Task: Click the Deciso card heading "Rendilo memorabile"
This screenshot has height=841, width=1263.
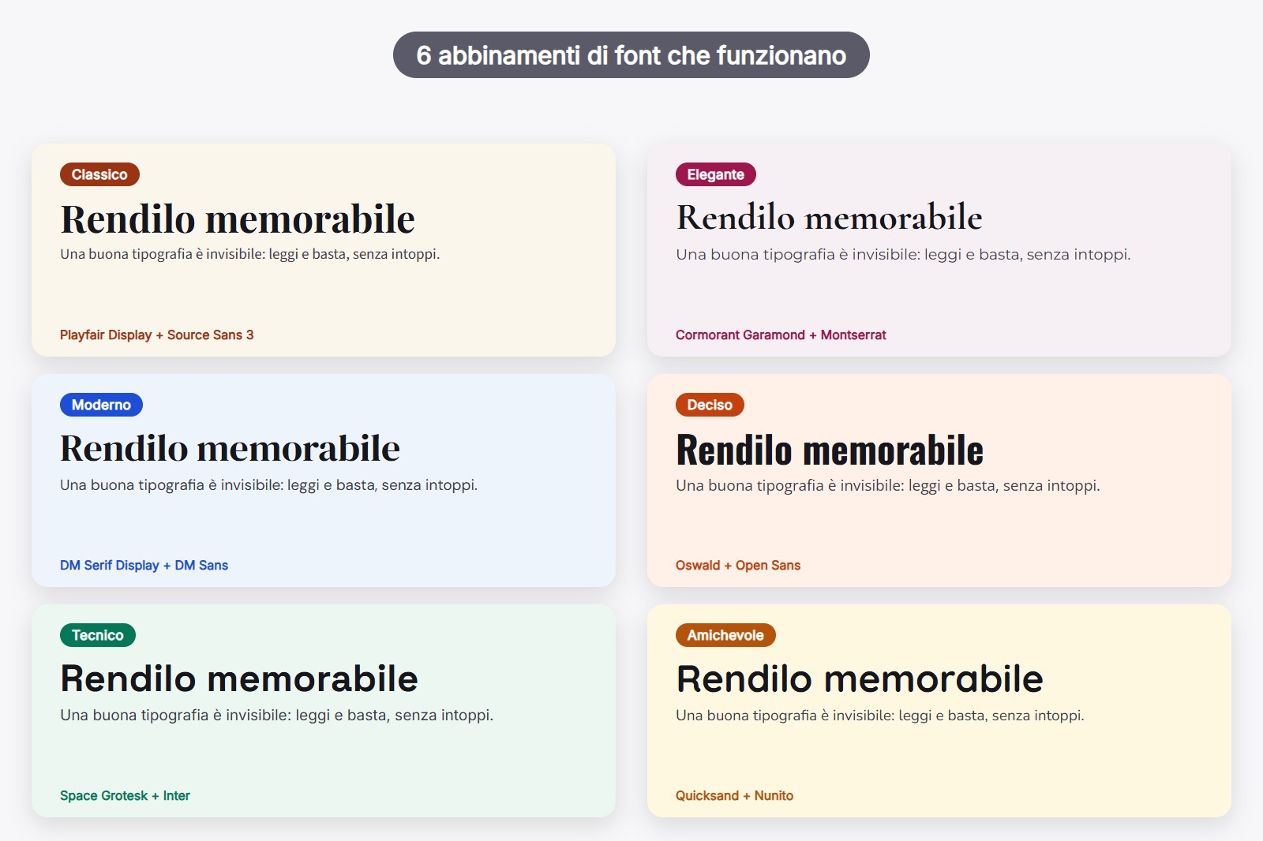Action: (x=830, y=450)
